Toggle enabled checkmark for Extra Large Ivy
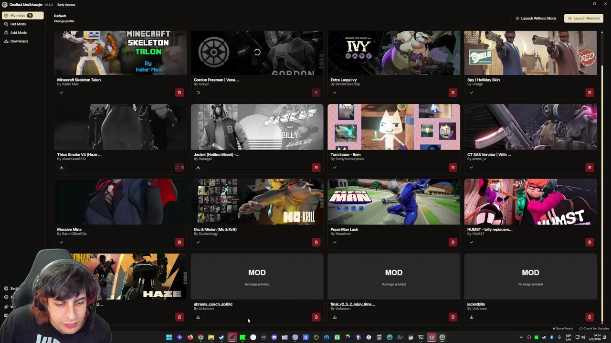Image resolution: width=611 pixels, height=343 pixels. tap(335, 92)
